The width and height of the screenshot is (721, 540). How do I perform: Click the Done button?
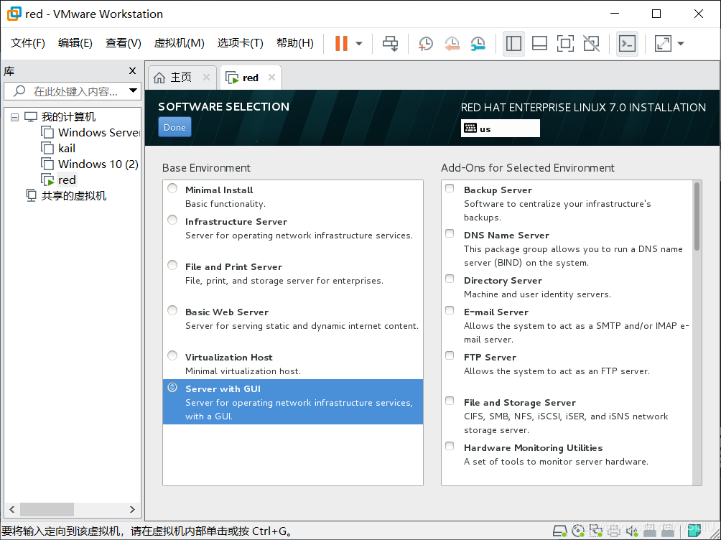175,127
